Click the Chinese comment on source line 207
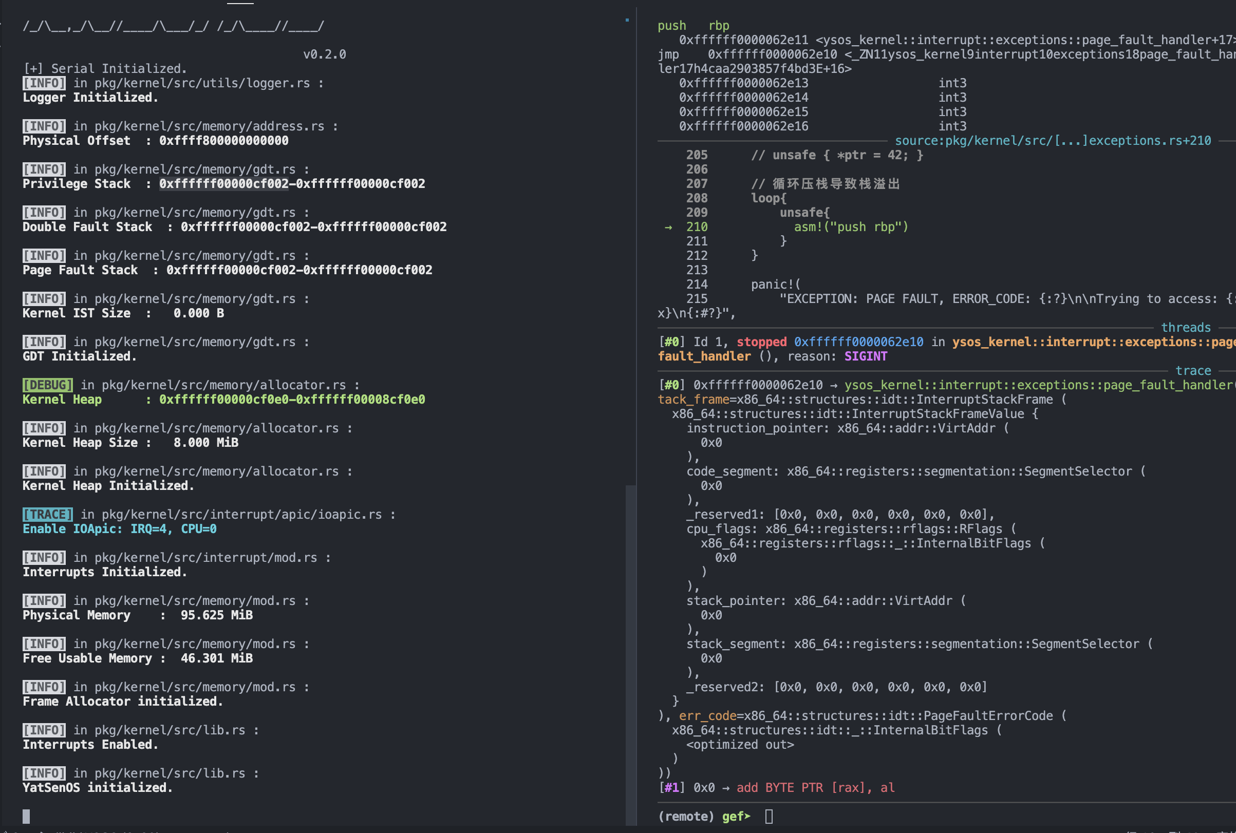Image resolution: width=1236 pixels, height=833 pixels. tap(825, 183)
